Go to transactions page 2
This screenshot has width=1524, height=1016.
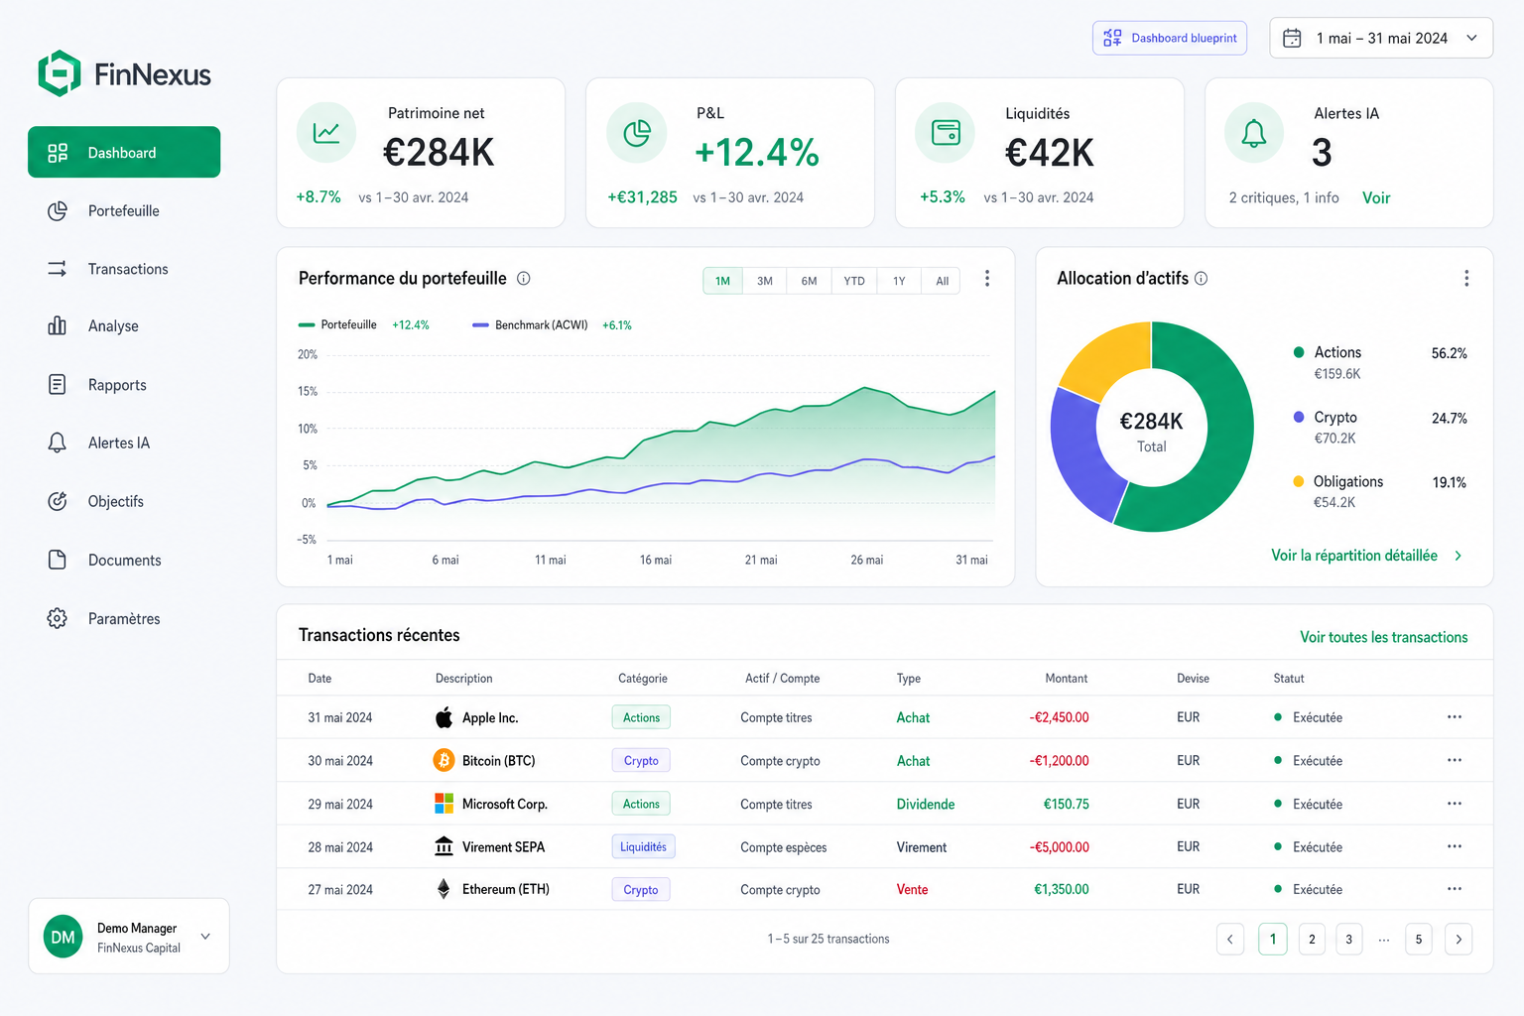(1312, 939)
